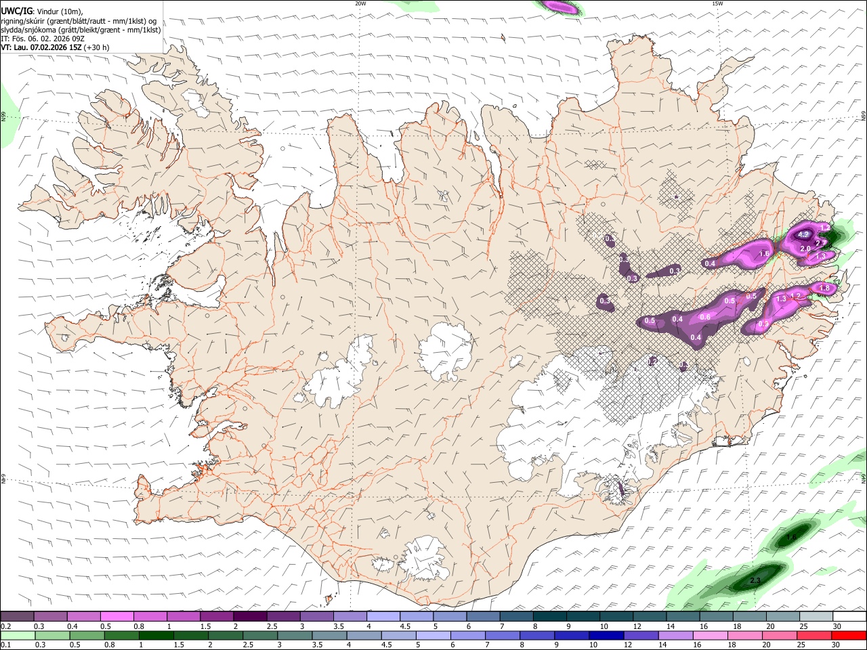Pick dark mauve swatch between 0.2 and 0.3
Screen dimensions: 867x650
tap(17, 616)
